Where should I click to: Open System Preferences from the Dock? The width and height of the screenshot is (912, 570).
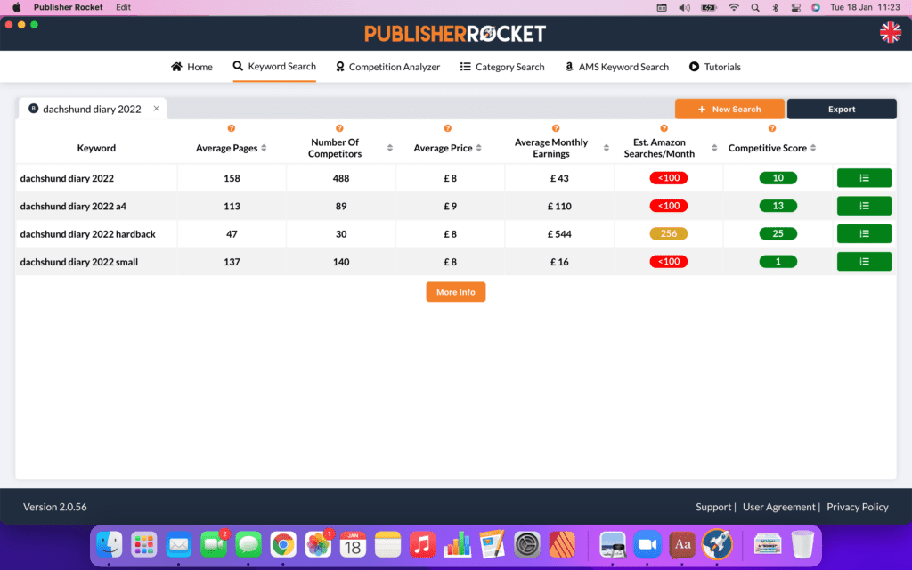pos(527,545)
